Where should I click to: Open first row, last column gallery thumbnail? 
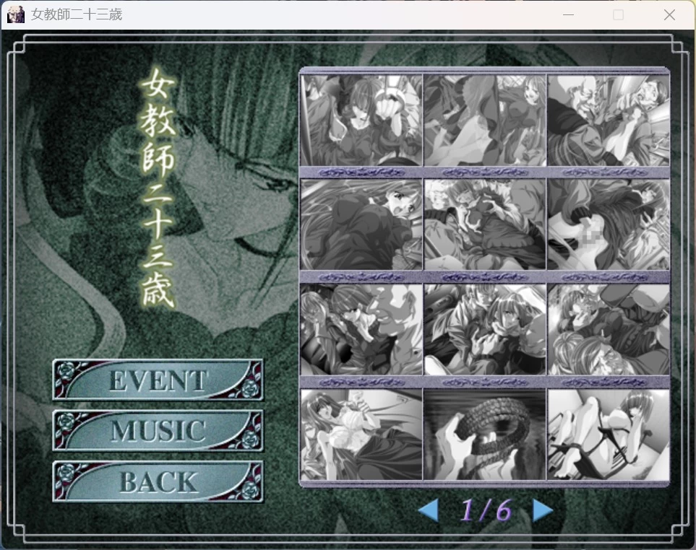(x=608, y=120)
